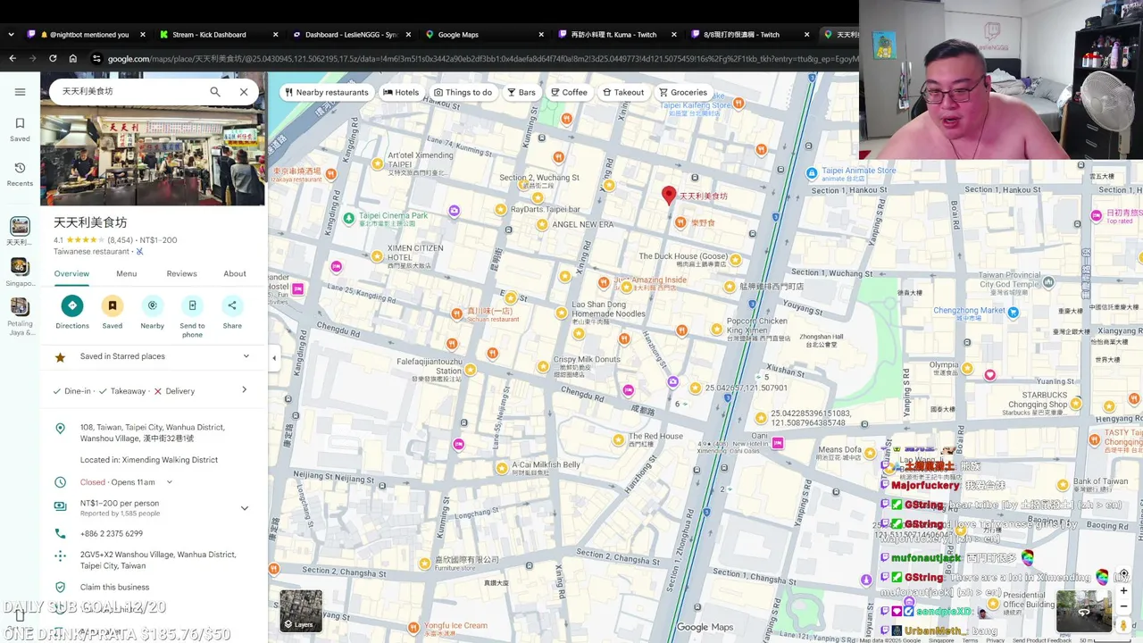
Task: Expand the price per person details
Action: pyautogui.click(x=245, y=508)
